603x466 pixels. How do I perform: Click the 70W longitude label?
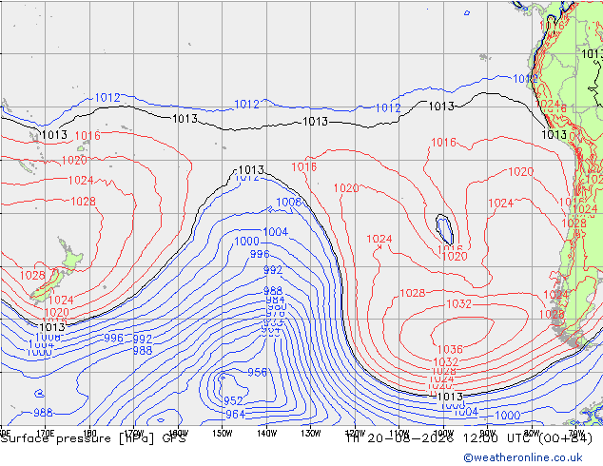click(575, 433)
